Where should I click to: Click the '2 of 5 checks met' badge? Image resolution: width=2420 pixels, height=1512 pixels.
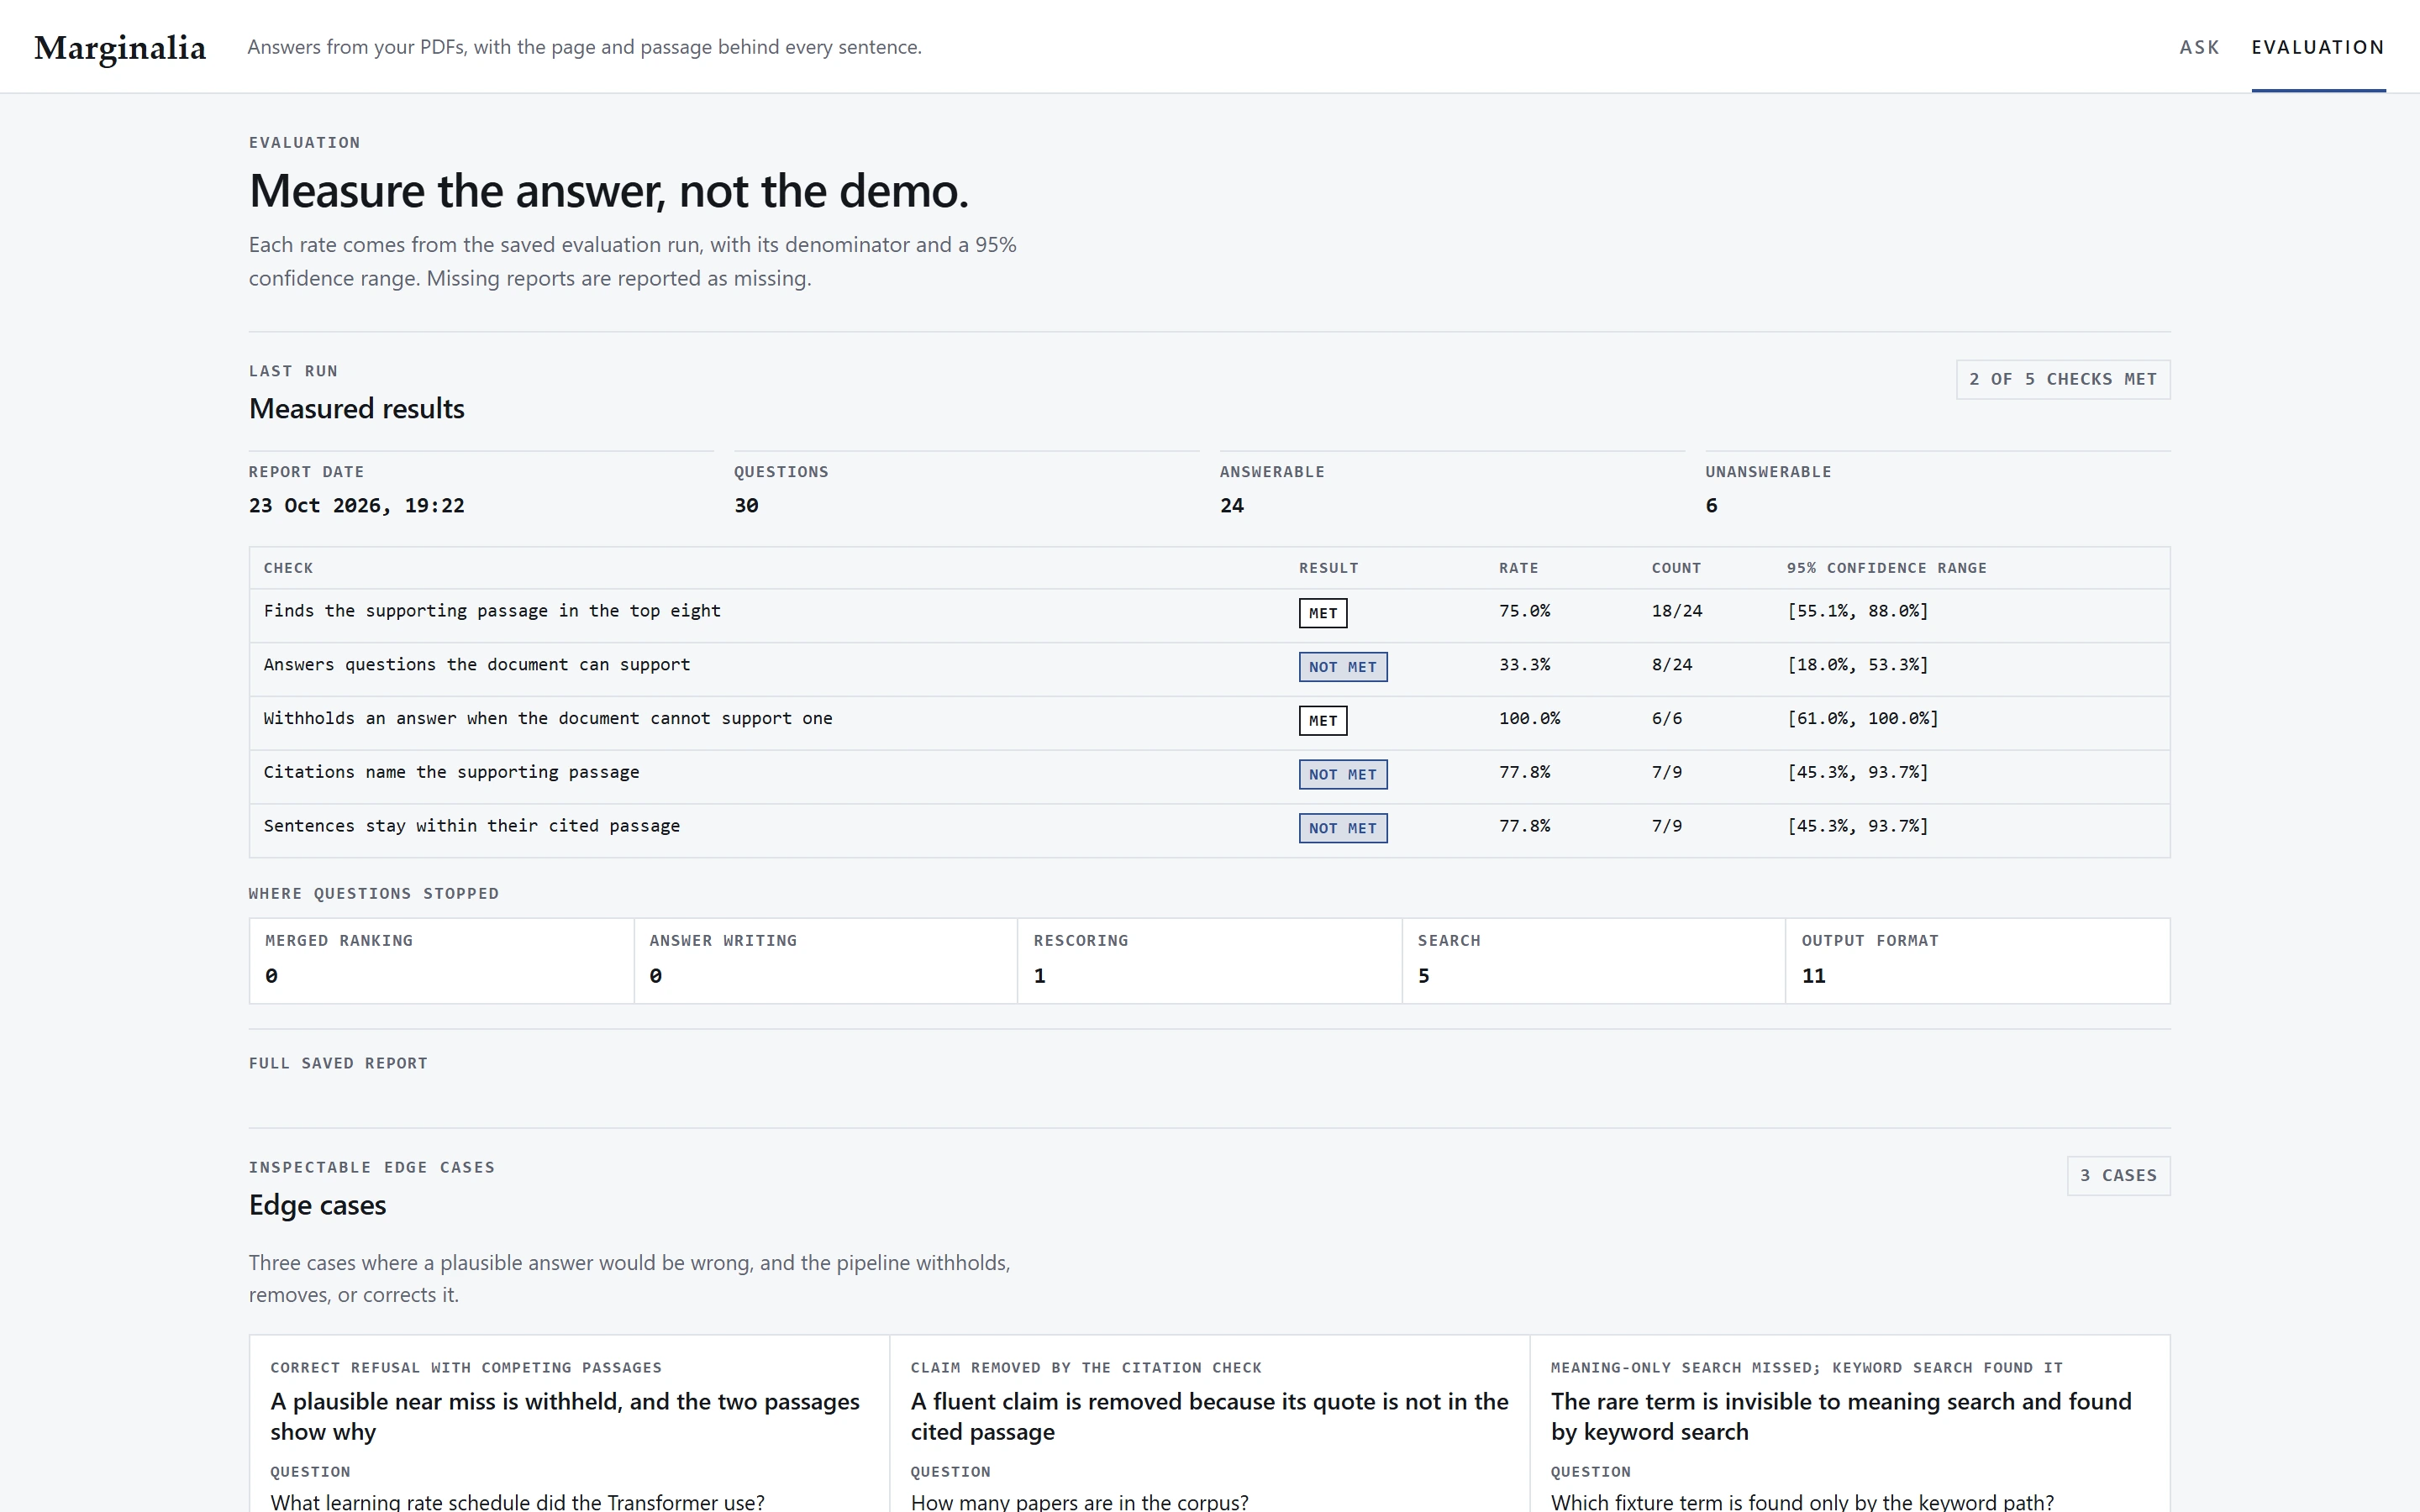[2063, 379]
